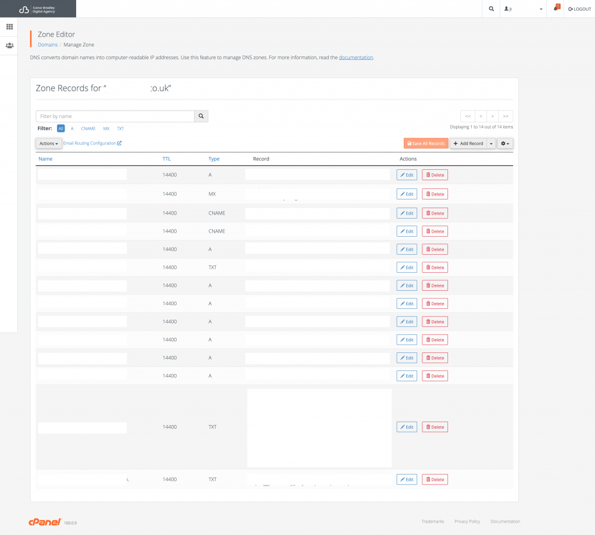595x535 pixels.
Task: Open the grid apps icon in the left sidebar
Action: pyautogui.click(x=9, y=27)
